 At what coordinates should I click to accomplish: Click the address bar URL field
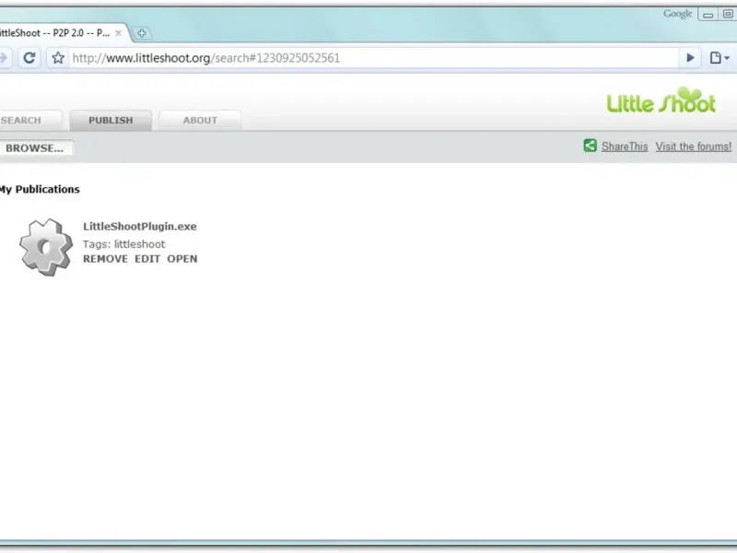click(374, 58)
